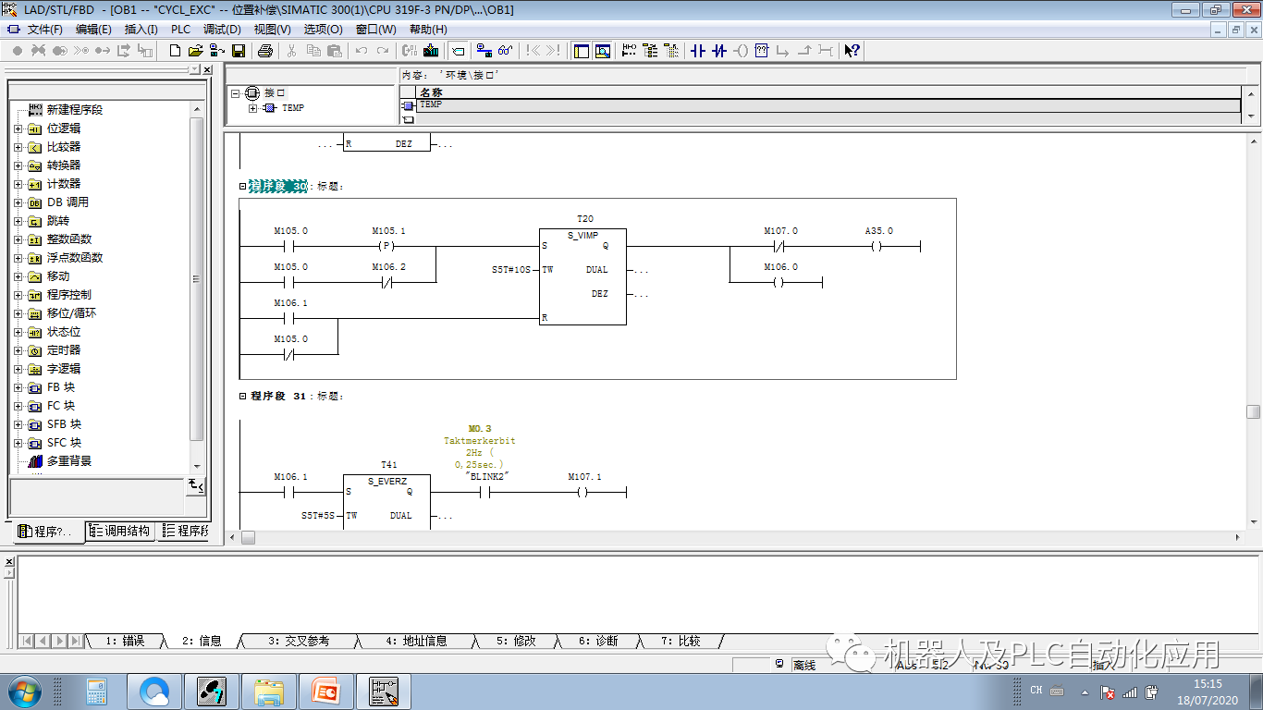Insert an output coil from toolbar
This screenshot has width=1263, height=710.
point(741,51)
